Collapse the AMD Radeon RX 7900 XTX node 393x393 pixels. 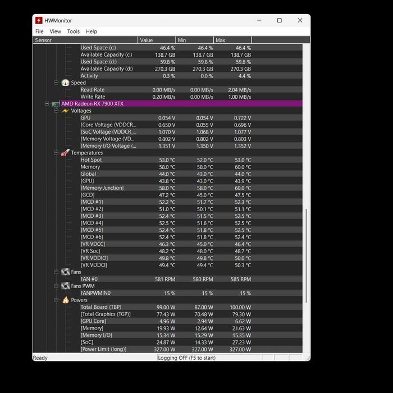[47, 103]
